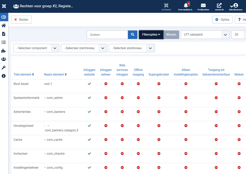This screenshot has height=174, width=246.
Task: Click the Sluiten button
Action: [x=21, y=20]
